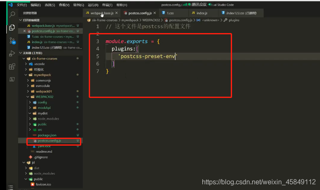The image size is (320, 190).
Task: Open the Explorer view icon
Action: click(12, 28)
